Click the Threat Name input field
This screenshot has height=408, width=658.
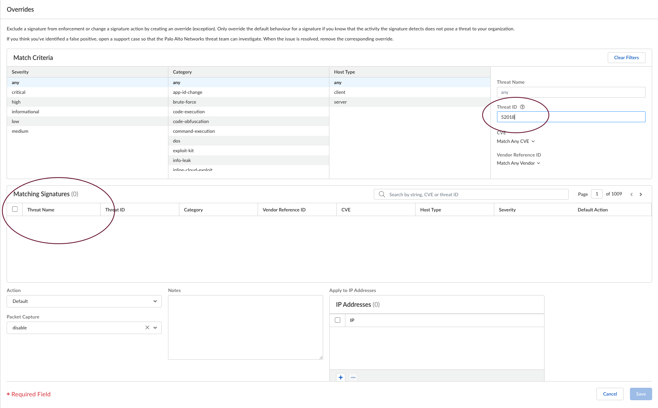point(571,92)
